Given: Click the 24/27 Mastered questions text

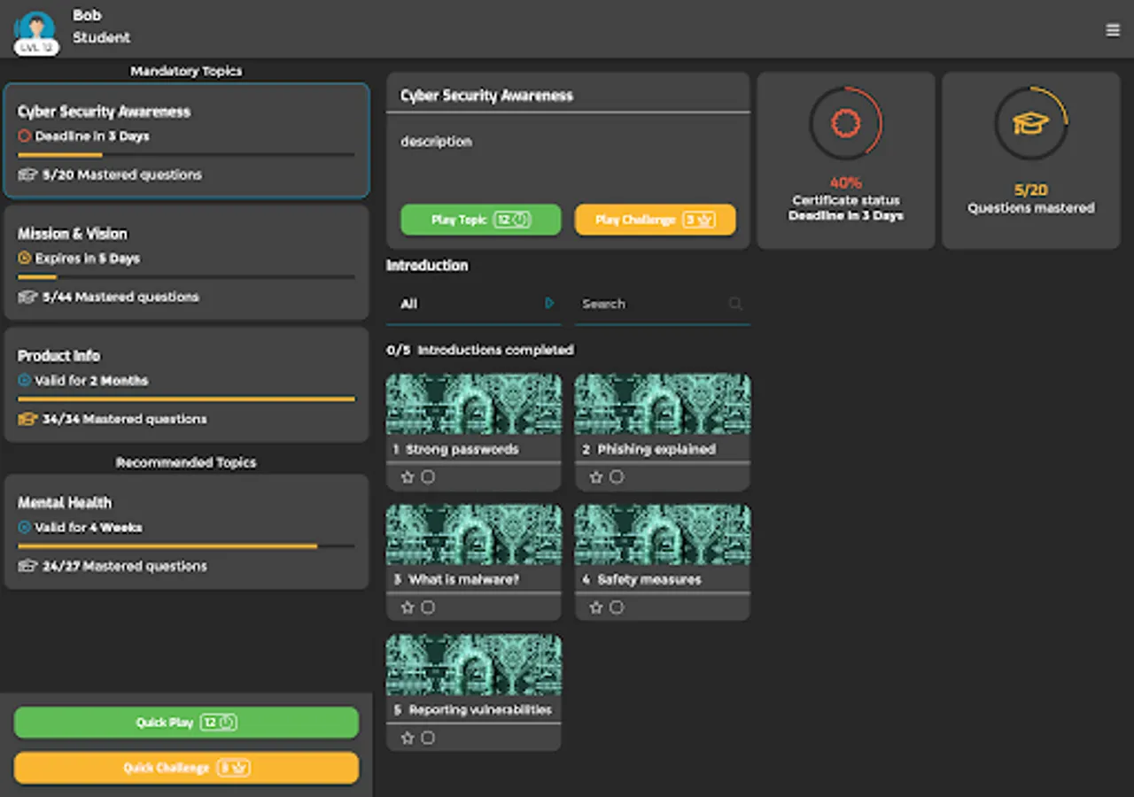Looking at the screenshot, I should (125, 567).
